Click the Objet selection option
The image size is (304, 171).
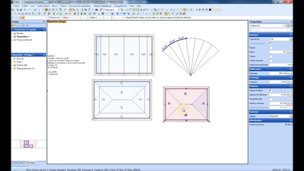click(x=66, y=18)
